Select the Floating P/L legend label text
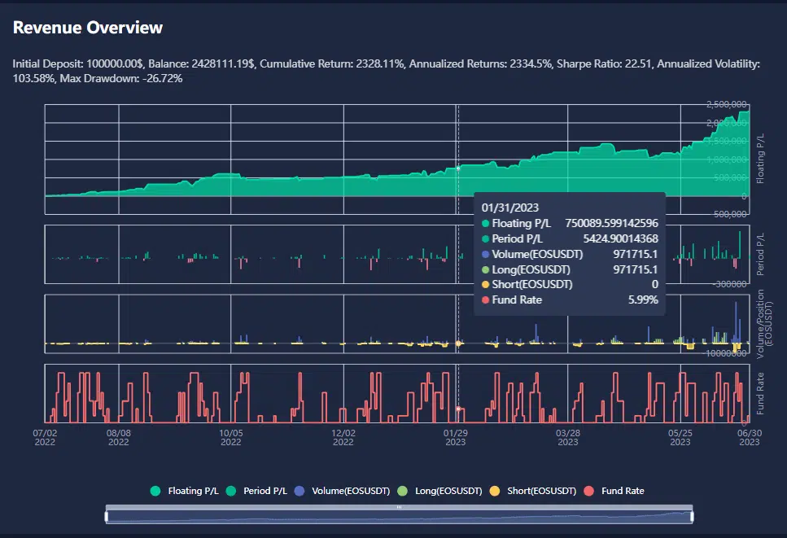This screenshot has width=787, height=538. 193,491
